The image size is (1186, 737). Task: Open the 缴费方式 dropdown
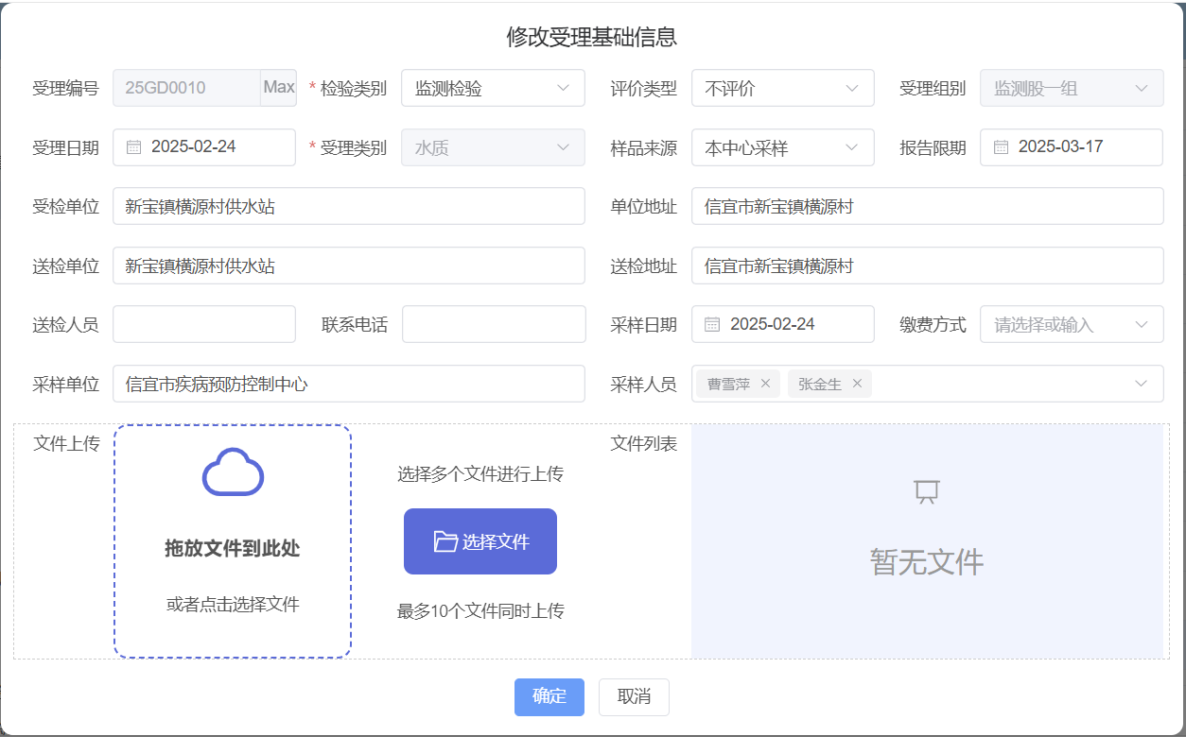coord(1072,324)
